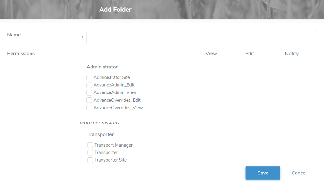The height and width of the screenshot is (185, 324).
Task: Save the new folder
Action: point(263,173)
